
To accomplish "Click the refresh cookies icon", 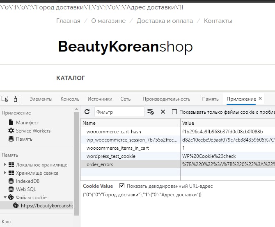I will (87, 112).
